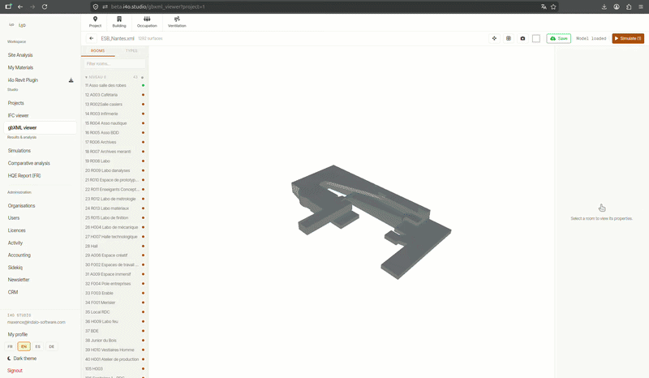The image size is (649, 378).
Task: Select ES language option
Action: [37, 346]
